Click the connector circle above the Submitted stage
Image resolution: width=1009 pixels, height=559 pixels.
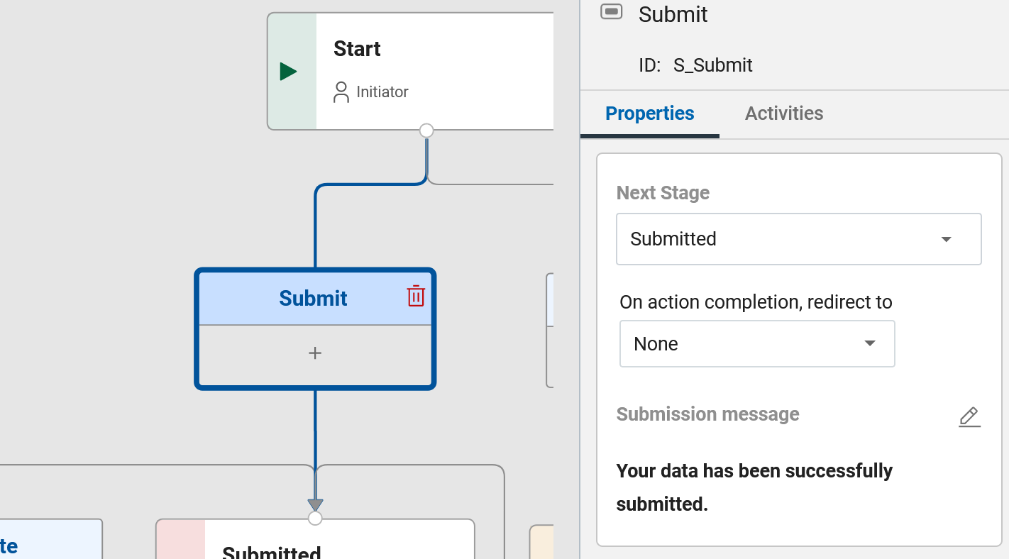315,518
